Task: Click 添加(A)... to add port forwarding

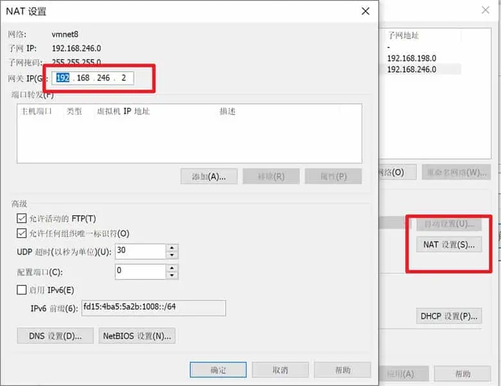Action: point(209,176)
